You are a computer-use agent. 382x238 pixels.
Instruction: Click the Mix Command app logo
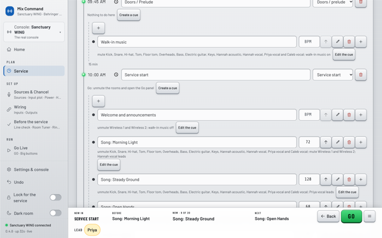[10, 11]
